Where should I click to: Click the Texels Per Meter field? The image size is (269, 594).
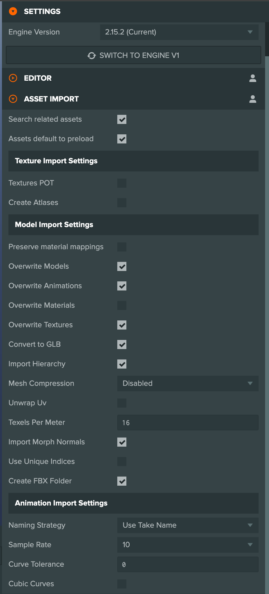tap(187, 423)
